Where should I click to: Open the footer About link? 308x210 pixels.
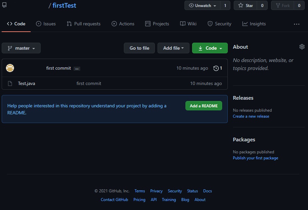(x=200, y=200)
